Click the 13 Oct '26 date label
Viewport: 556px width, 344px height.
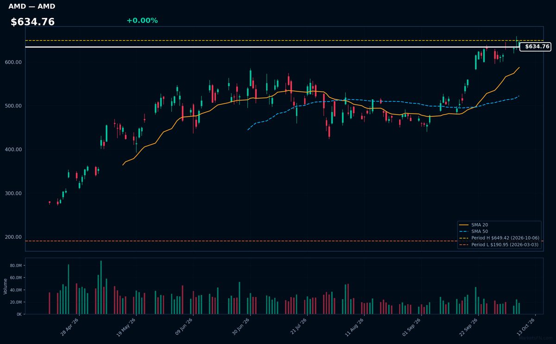point(526,327)
